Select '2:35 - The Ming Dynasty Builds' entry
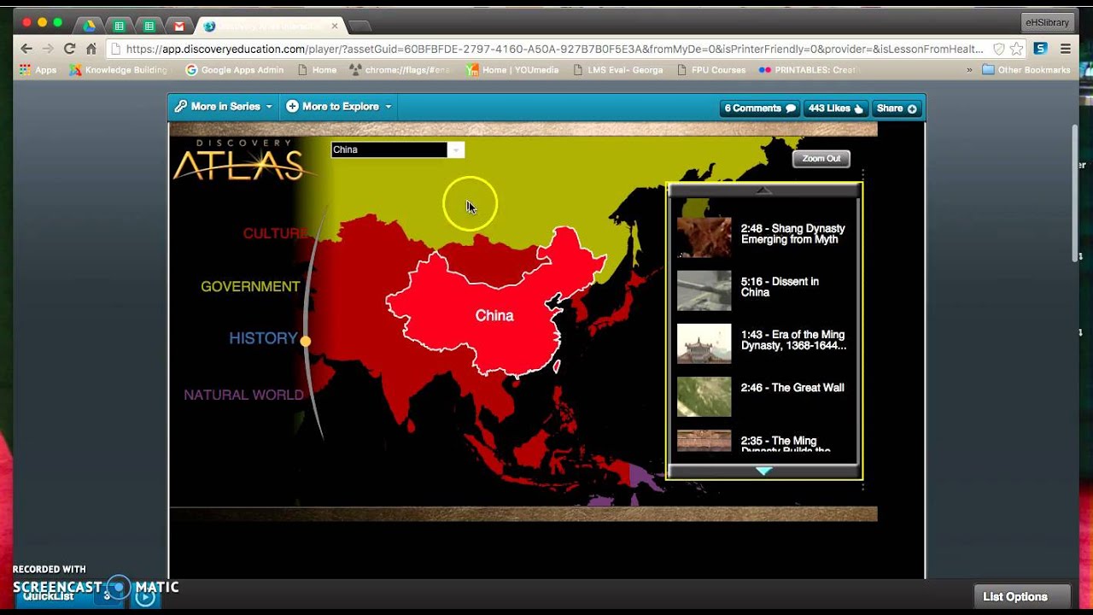 tap(786, 444)
